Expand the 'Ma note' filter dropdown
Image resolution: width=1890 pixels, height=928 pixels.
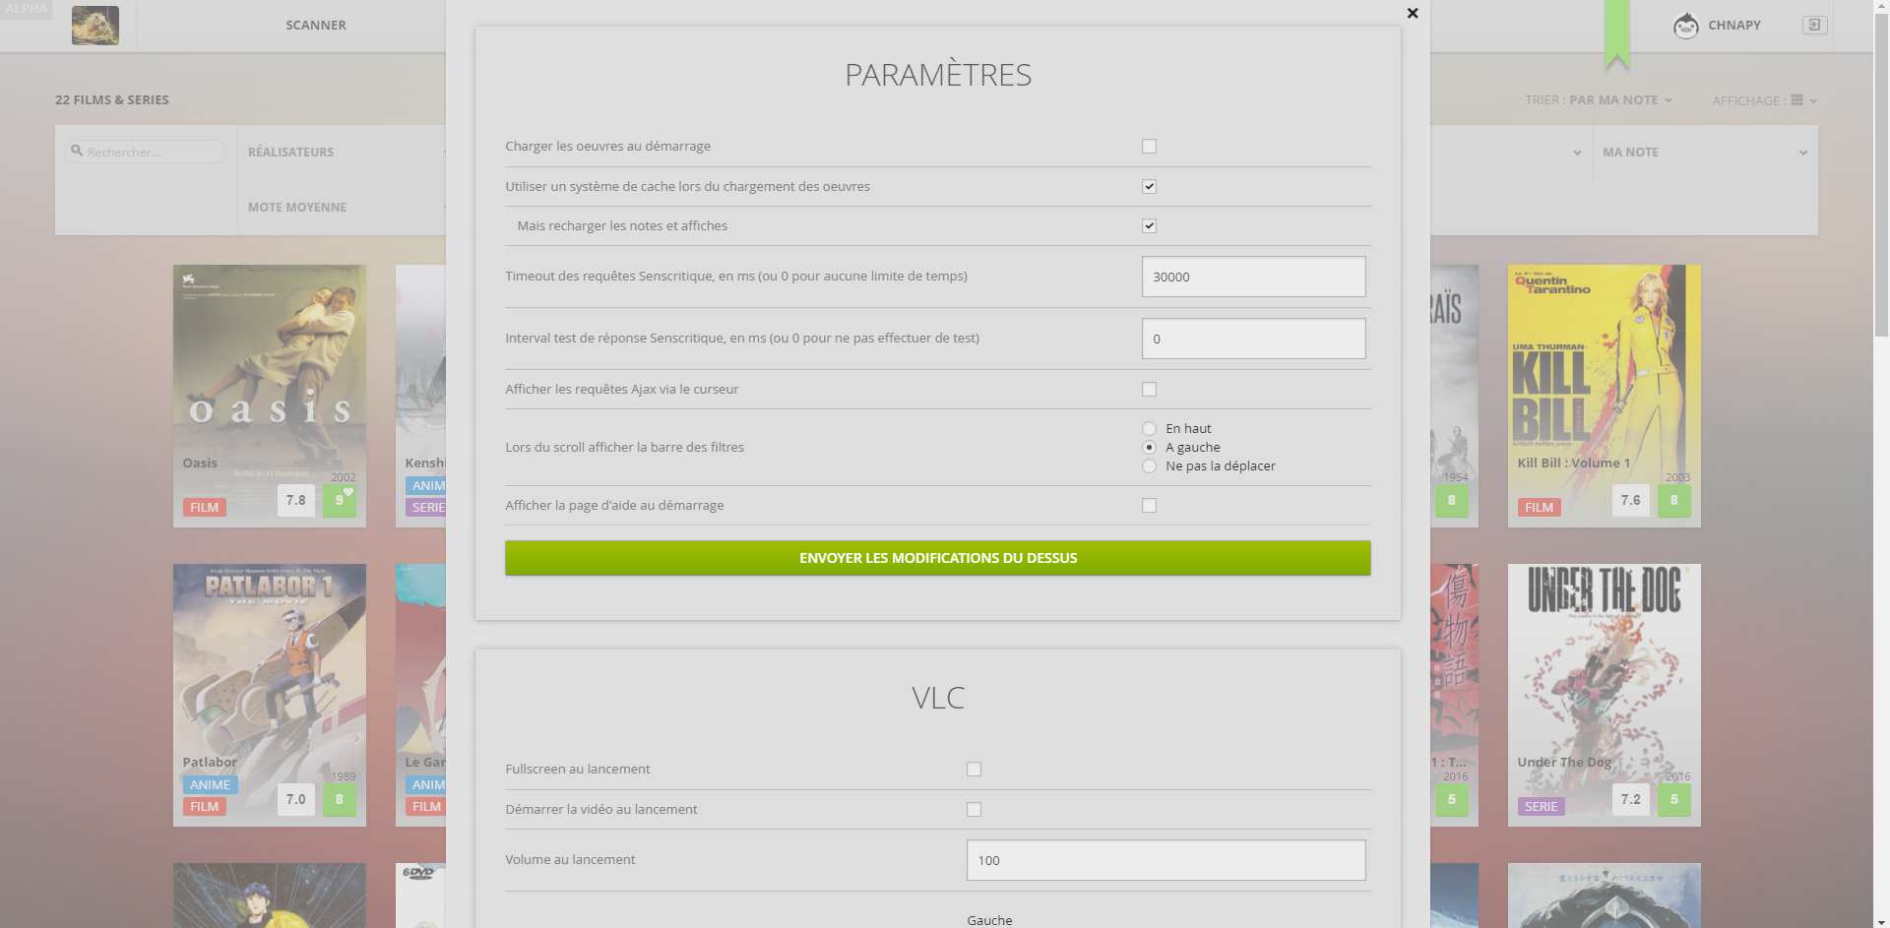pos(1705,153)
